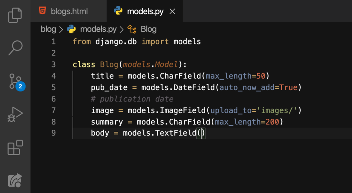Click the Python icon in breadcrumb
The width and height of the screenshot is (352, 193).
tap(71, 29)
